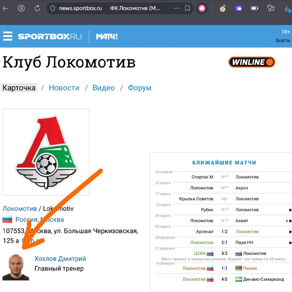Click the address bar URL news.sportbox.ru
This screenshot has width=292, height=292.
click(81, 8)
